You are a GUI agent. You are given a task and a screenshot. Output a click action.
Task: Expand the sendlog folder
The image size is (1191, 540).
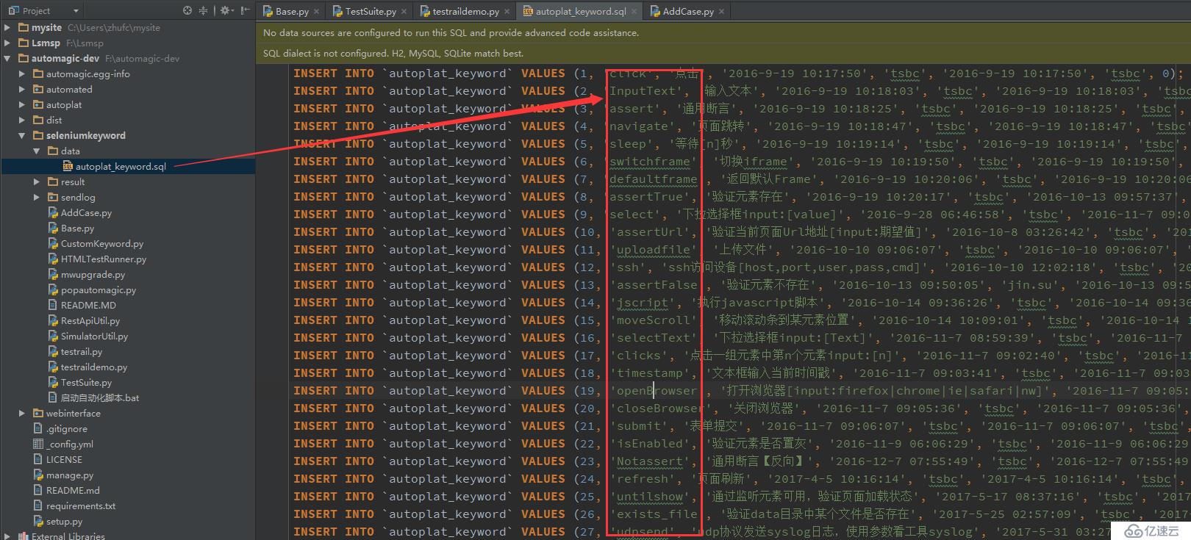tap(37, 197)
